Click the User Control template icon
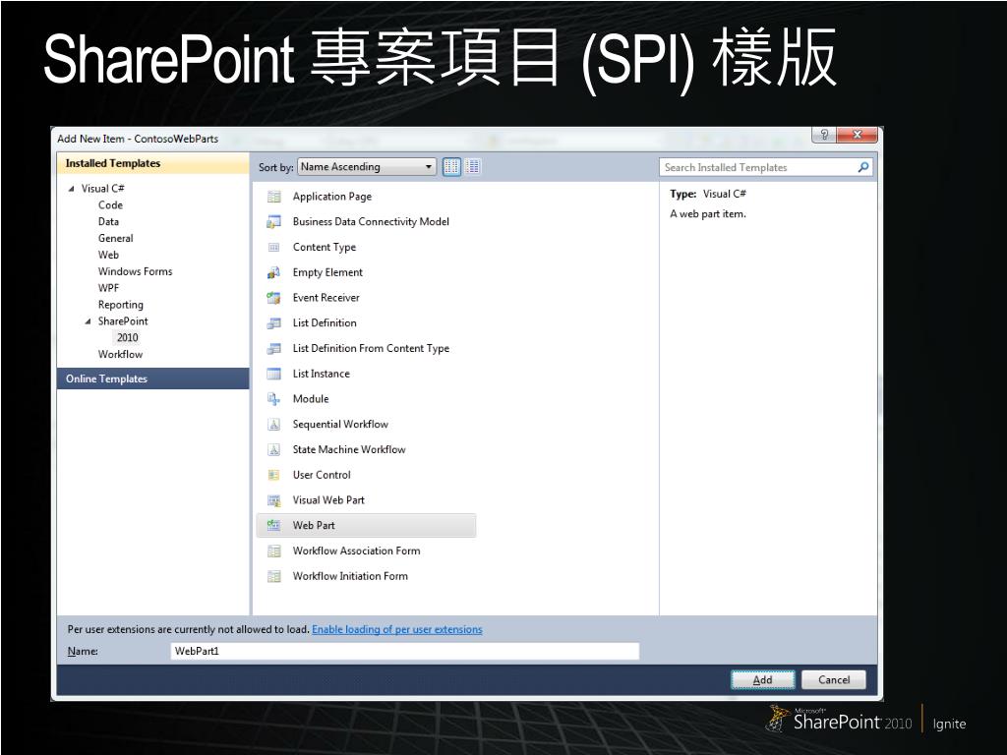Image resolution: width=1007 pixels, height=755 pixels. point(274,475)
